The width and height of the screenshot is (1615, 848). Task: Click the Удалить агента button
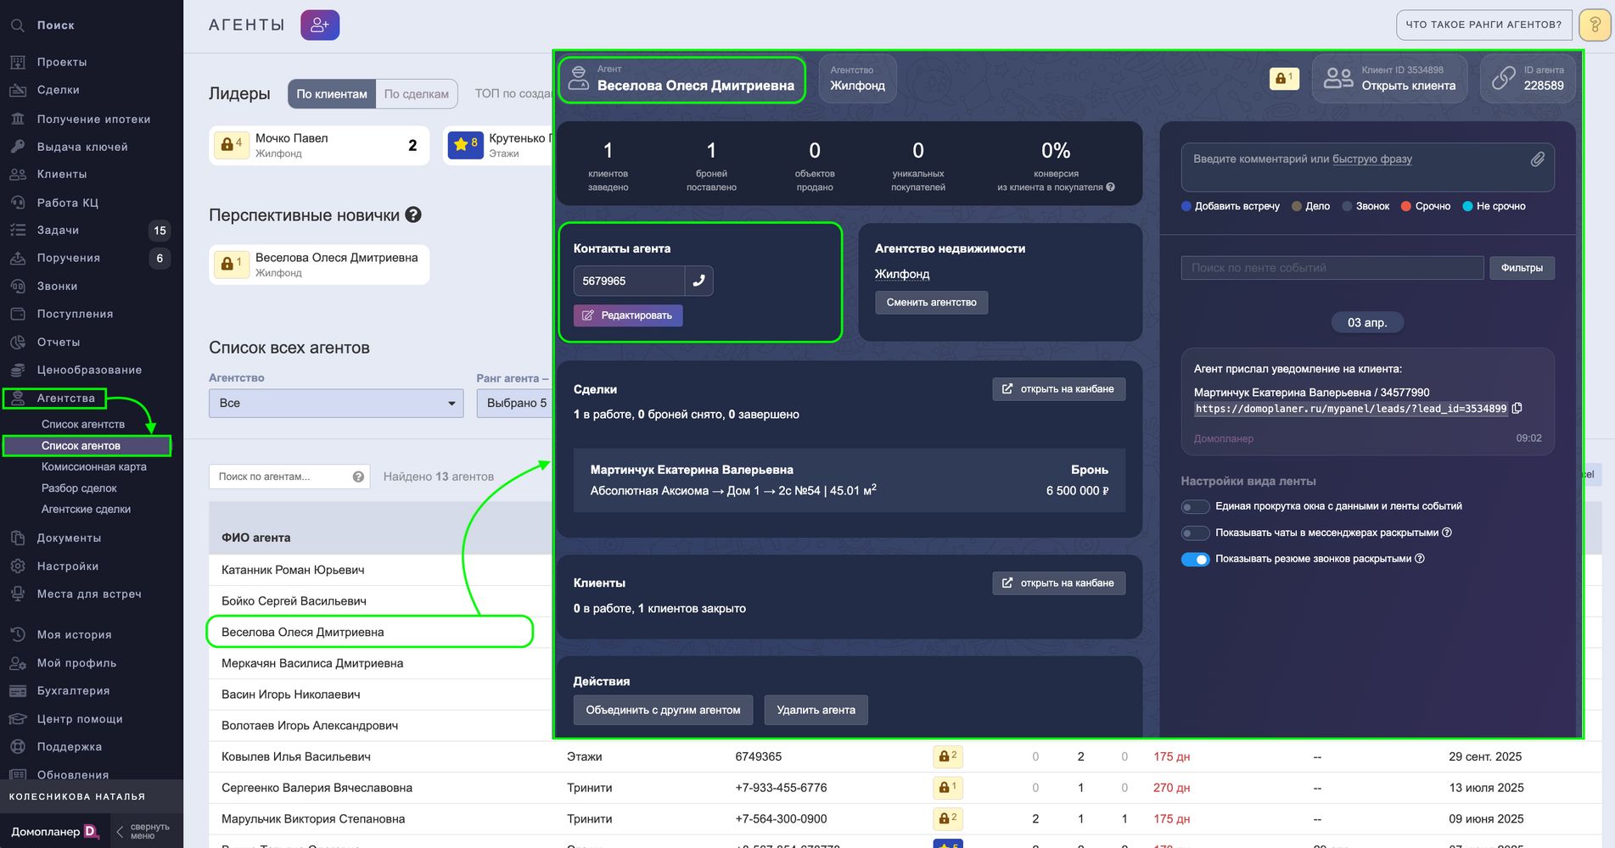click(x=816, y=710)
